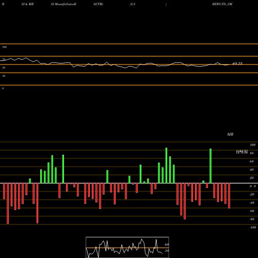
Task: Click the -10 value in mini chart
Action: point(167,251)
